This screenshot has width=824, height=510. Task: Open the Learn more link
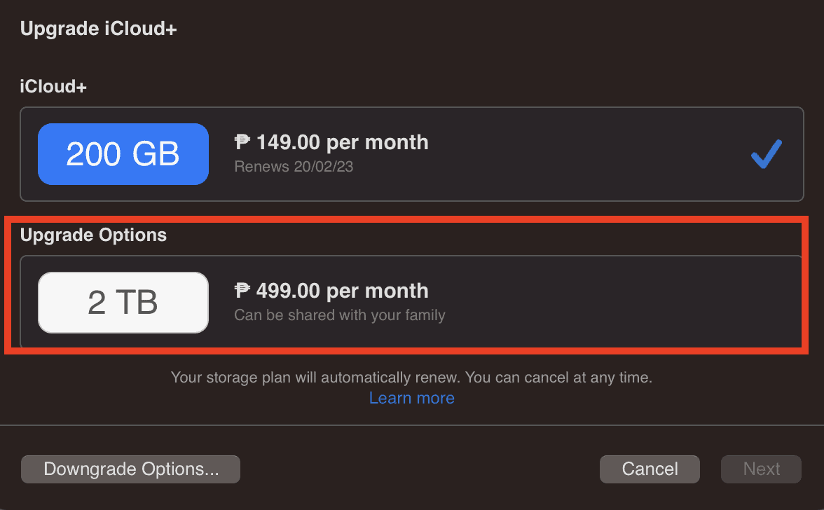tap(412, 398)
